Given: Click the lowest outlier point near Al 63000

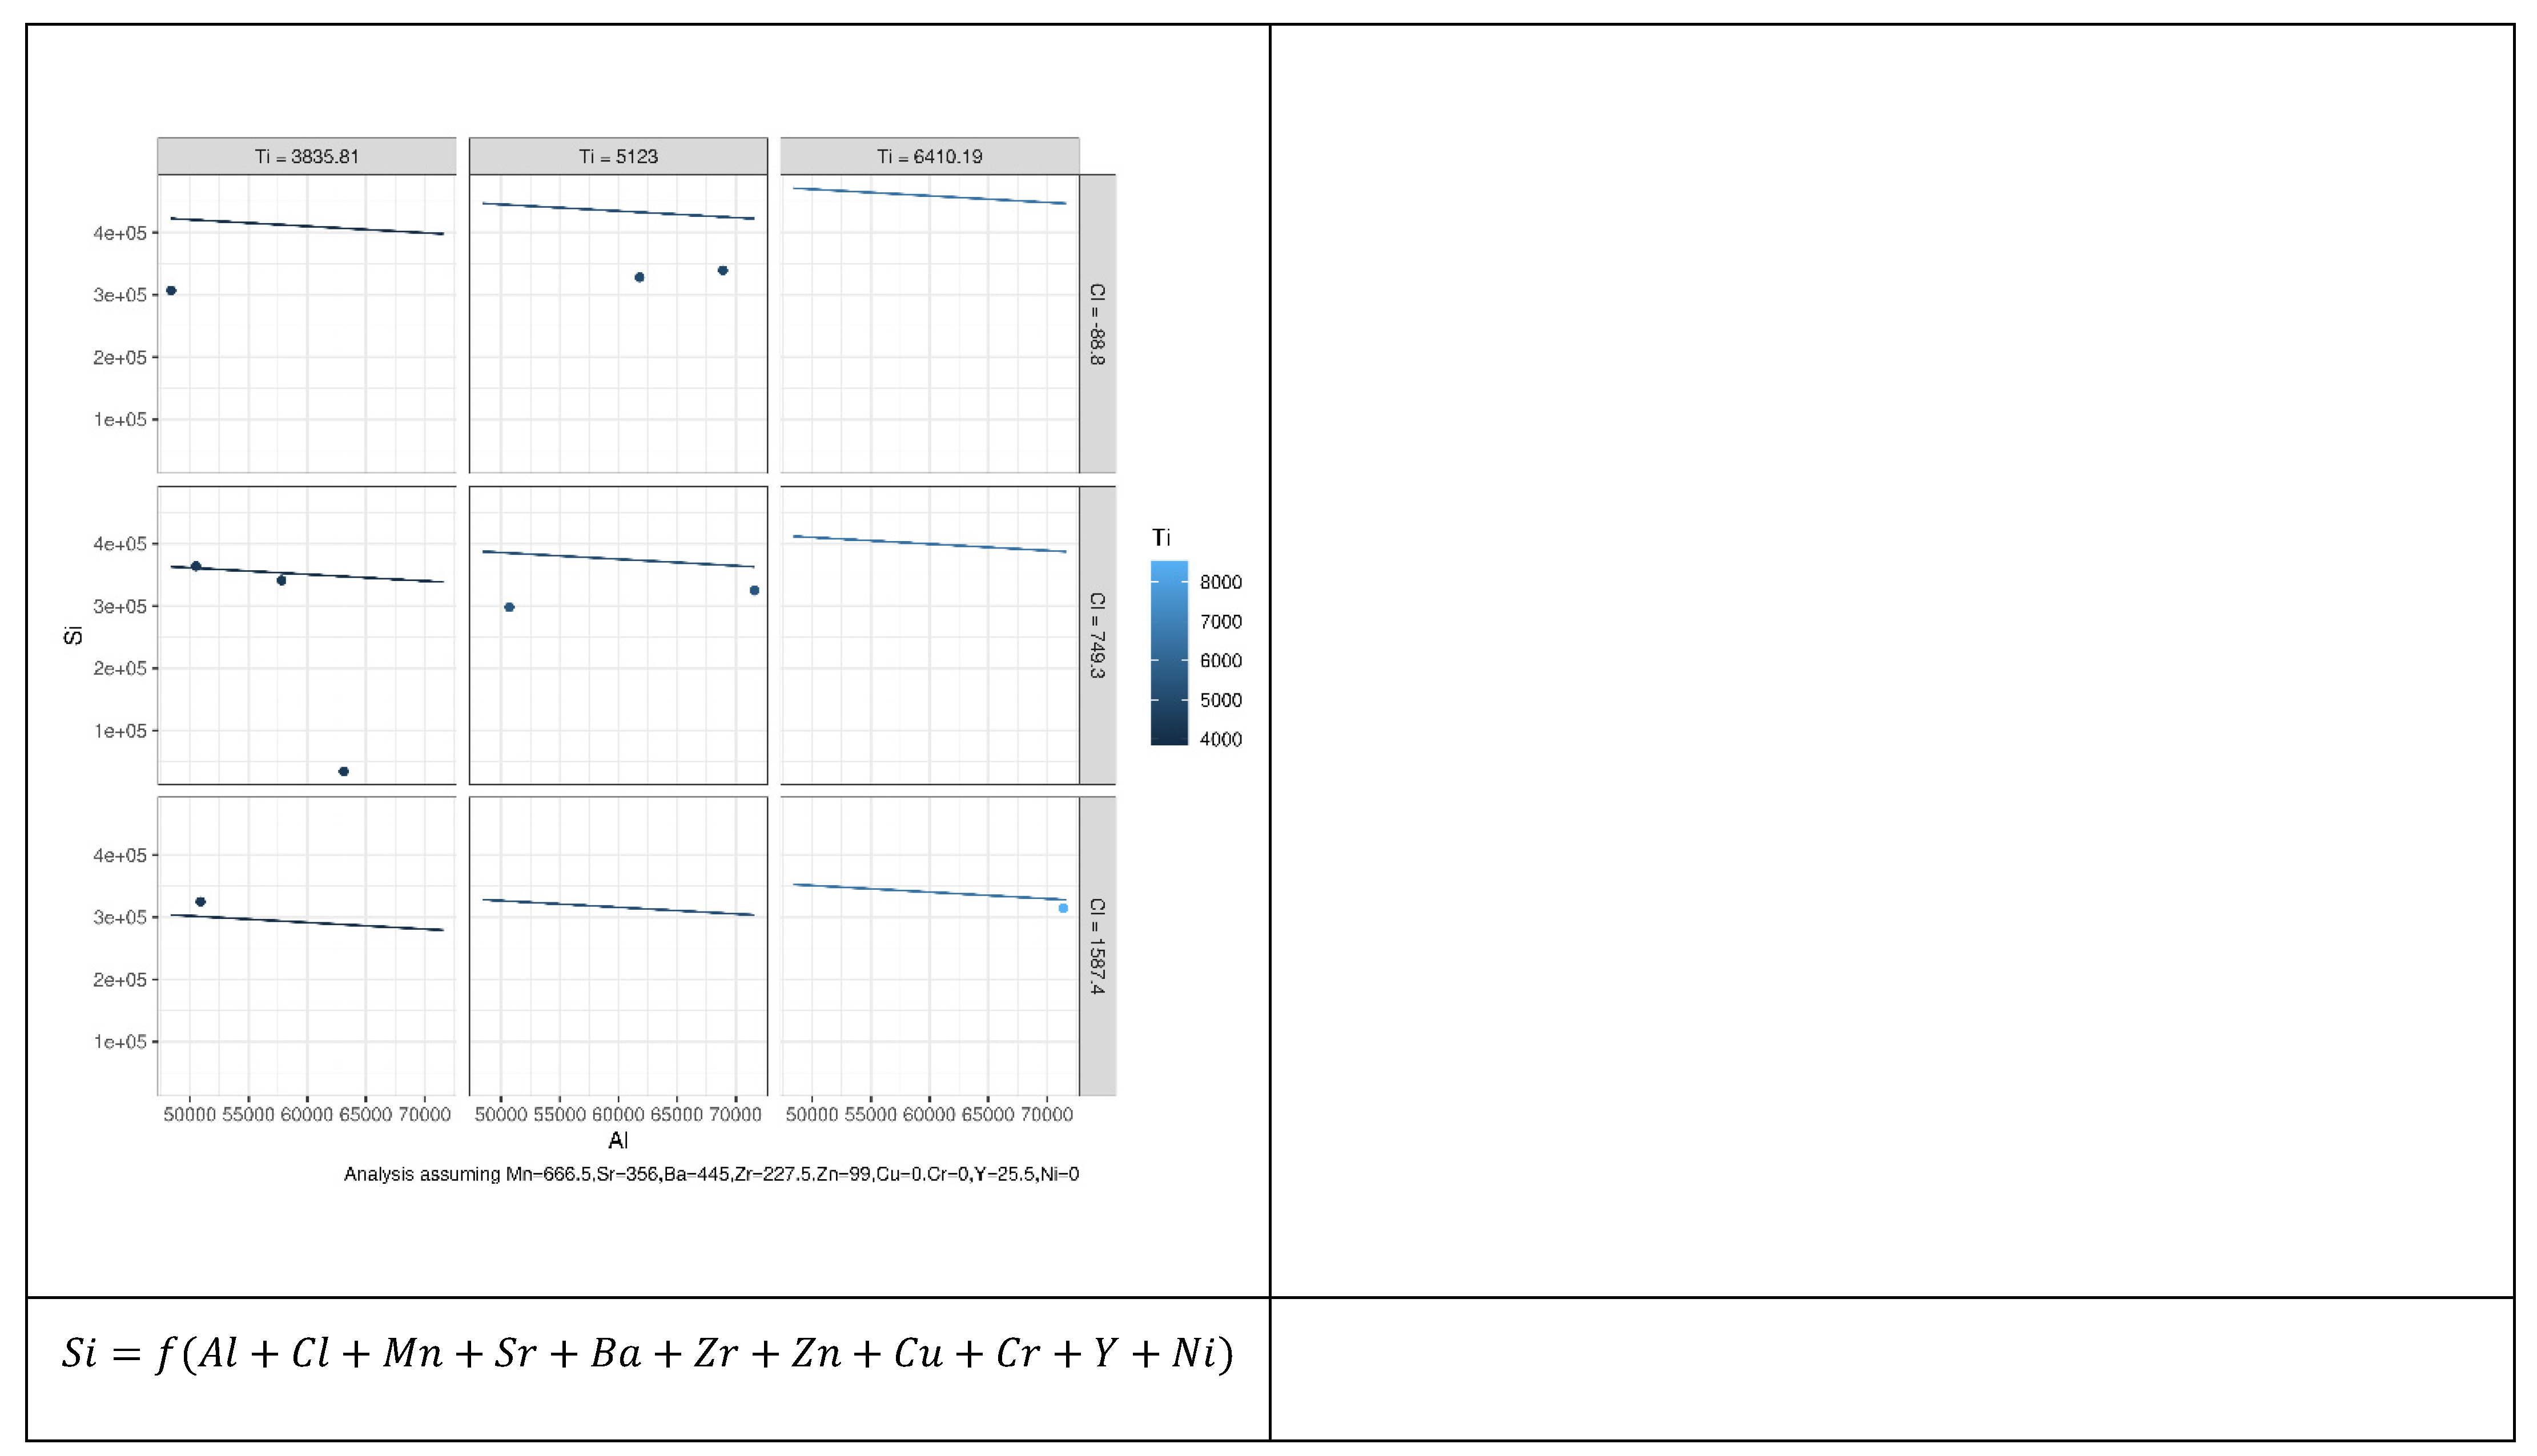Looking at the screenshot, I should pos(343,771).
